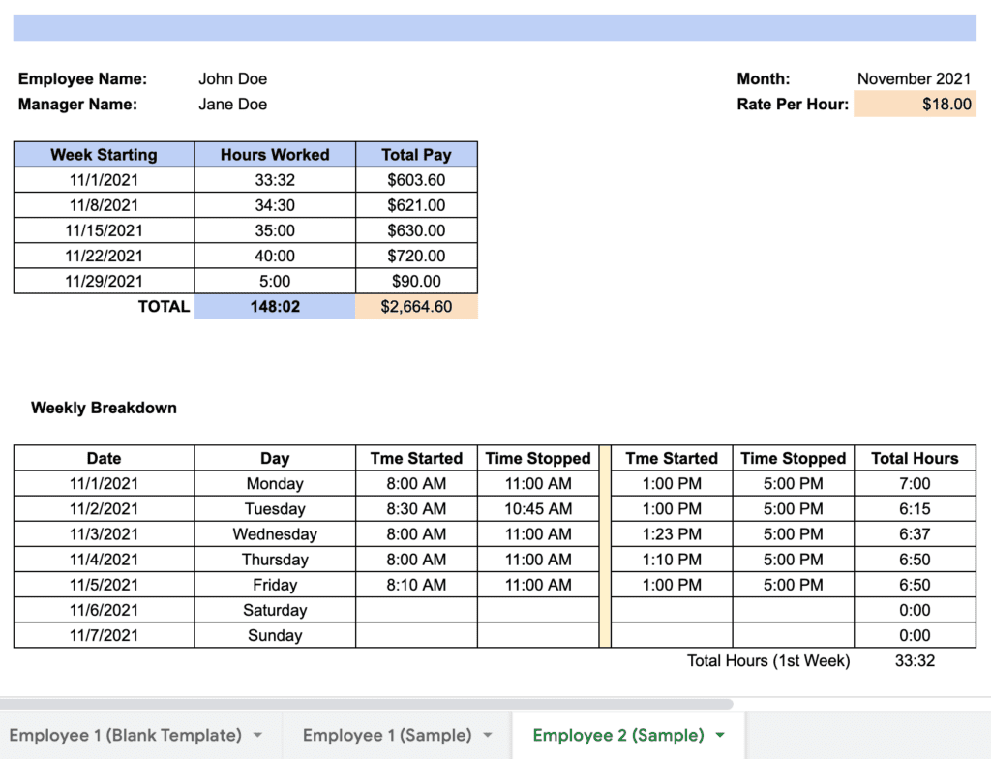This screenshot has width=991, height=759.
Task: Open the Employee 2 (Sample) tab dropdown menu
Action: [720, 735]
